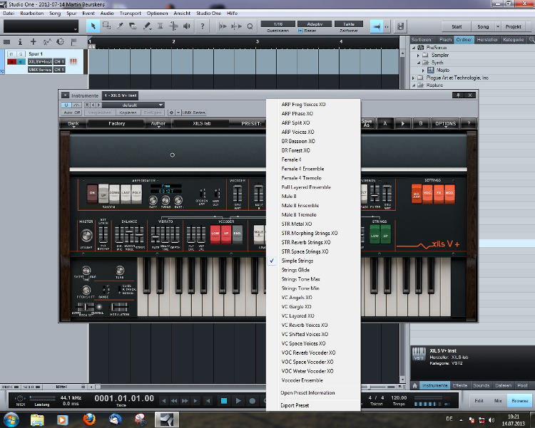Toggle the arpeggiator ON switch
This screenshot has width=535, height=428.
coord(92,194)
